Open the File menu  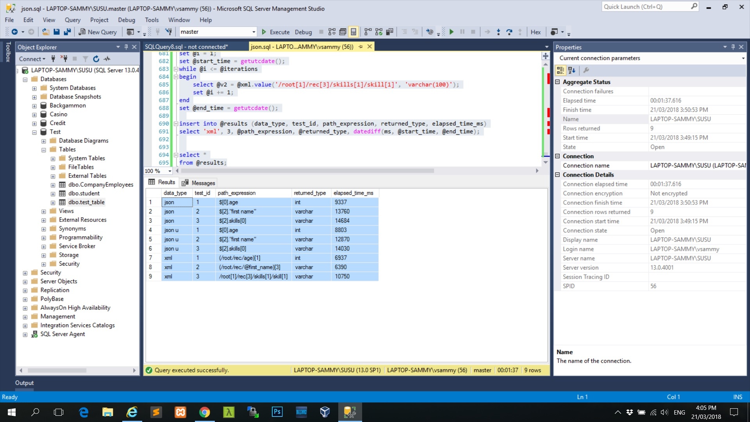[9, 20]
